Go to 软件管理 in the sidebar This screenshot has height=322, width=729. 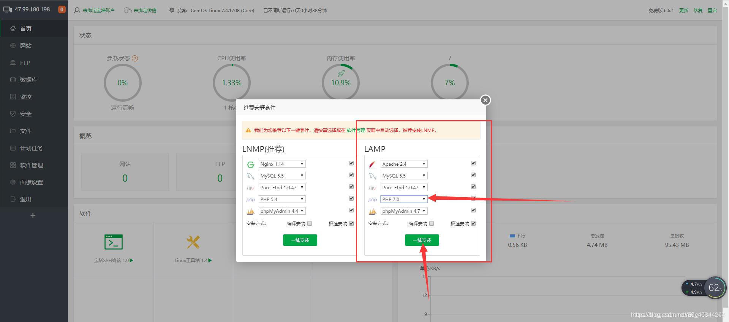34,165
